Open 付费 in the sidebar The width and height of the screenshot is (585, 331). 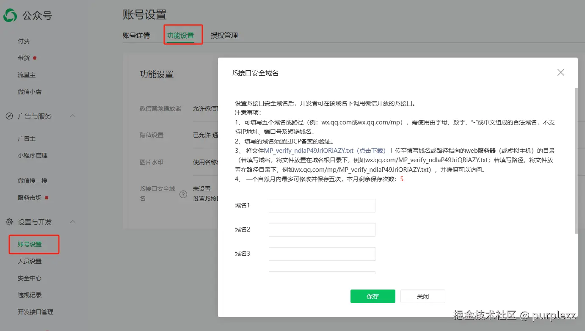[24, 41]
